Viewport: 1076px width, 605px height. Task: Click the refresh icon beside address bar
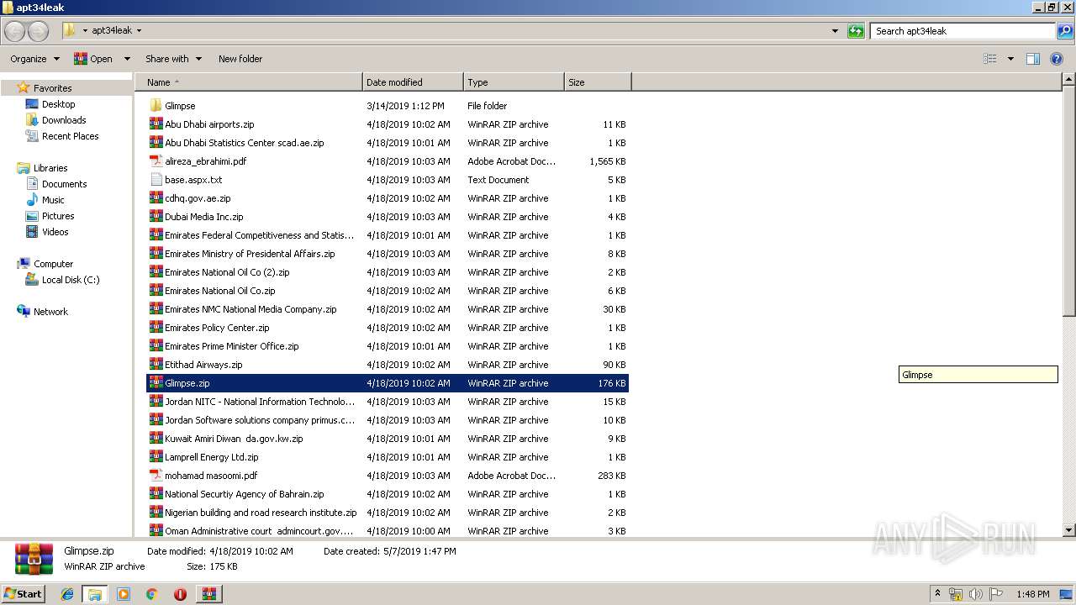point(856,31)
